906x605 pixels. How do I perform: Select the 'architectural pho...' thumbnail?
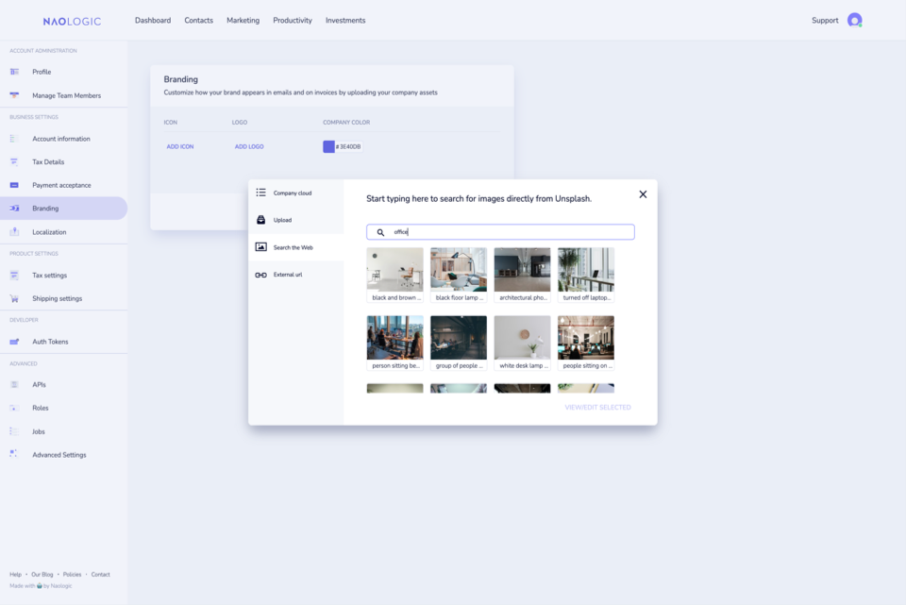[x=522, y=275]
